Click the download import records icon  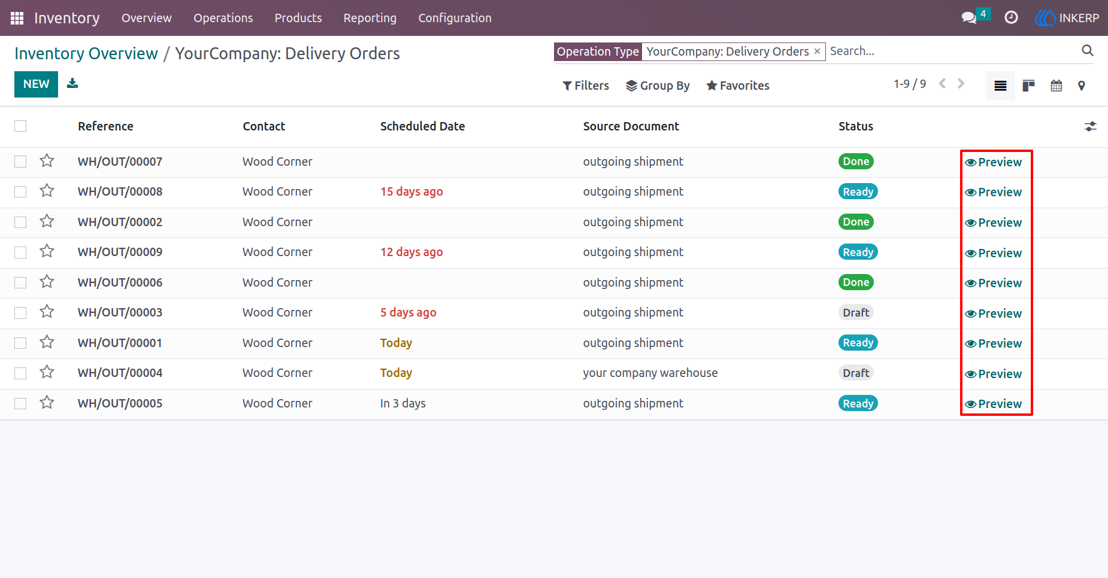tap(72, 83)
